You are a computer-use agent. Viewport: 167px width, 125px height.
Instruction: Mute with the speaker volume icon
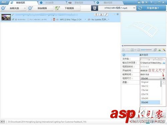[x=139, y=50]
